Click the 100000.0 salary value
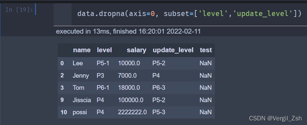This screenshot has width=307, height=125. [x=130, y=100]
